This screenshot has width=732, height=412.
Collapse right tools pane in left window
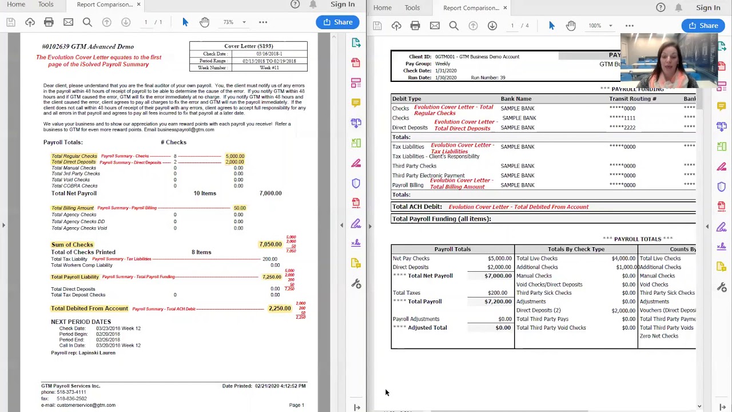(x=342, y=225)
